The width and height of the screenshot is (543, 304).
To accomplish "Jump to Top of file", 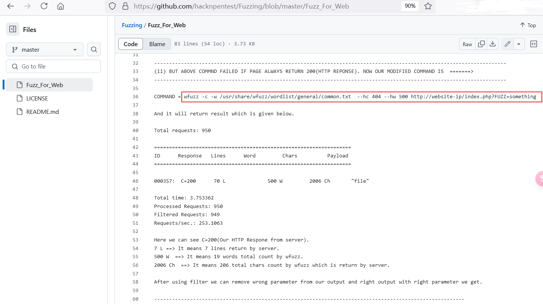I will tap(528, 25).
